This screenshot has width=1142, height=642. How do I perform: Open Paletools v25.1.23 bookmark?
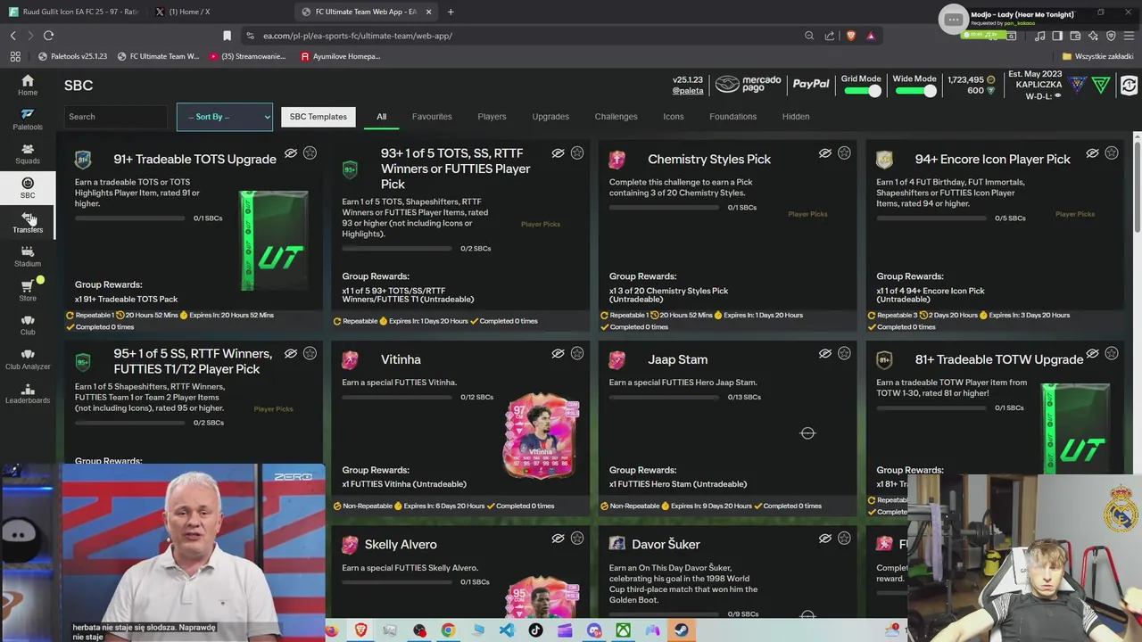pyautogui.click(x=72, y=56)
